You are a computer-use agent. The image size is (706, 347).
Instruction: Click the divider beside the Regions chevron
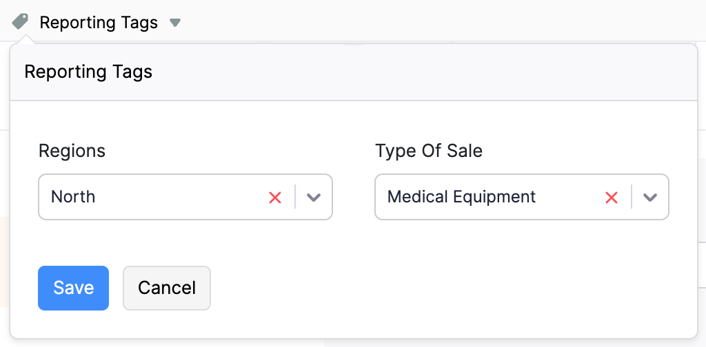tap(295, 197)
